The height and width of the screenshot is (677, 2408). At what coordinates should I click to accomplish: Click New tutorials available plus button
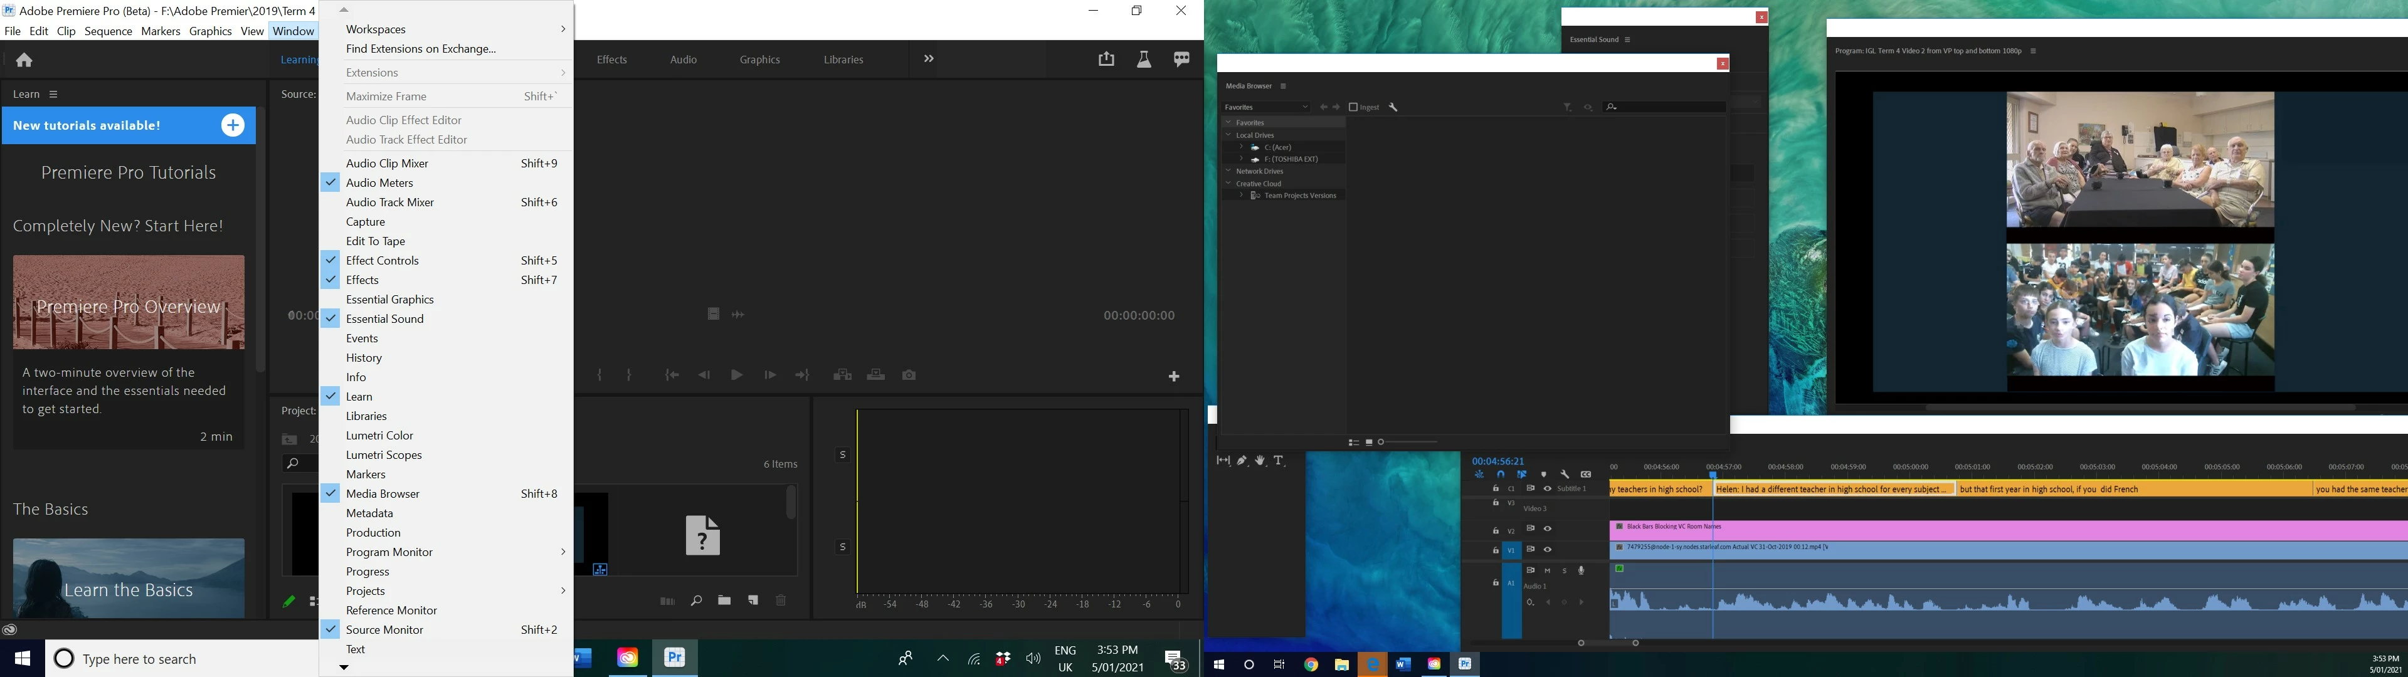click(233, 125)
